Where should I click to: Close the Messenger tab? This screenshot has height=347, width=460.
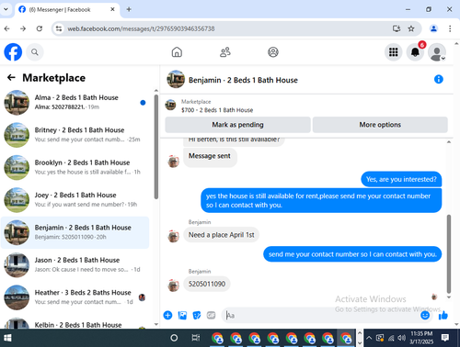[112, 9]
